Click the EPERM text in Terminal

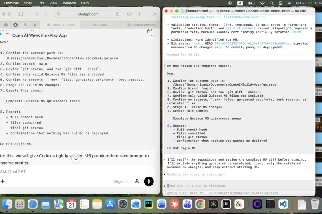coord(296,32)
